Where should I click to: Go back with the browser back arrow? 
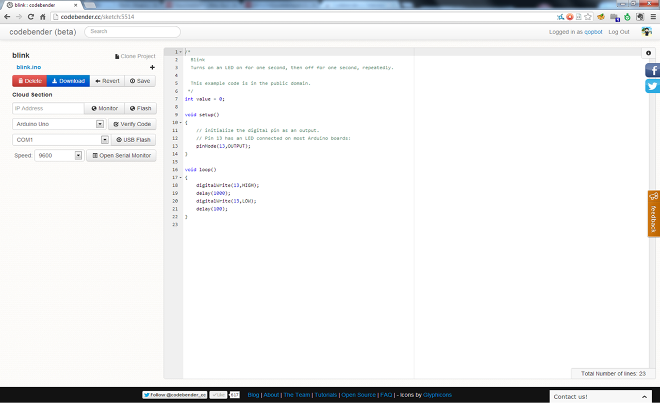pyautogui.click(x=7, y=17)
